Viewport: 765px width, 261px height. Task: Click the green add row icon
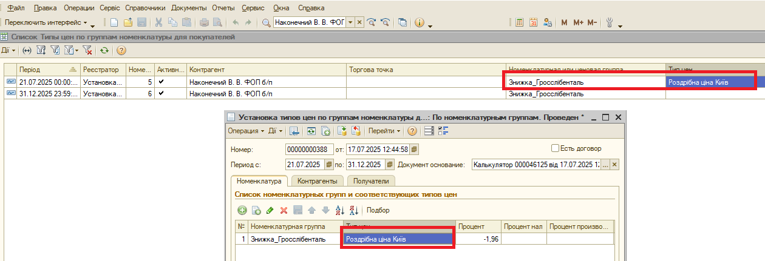242,210
